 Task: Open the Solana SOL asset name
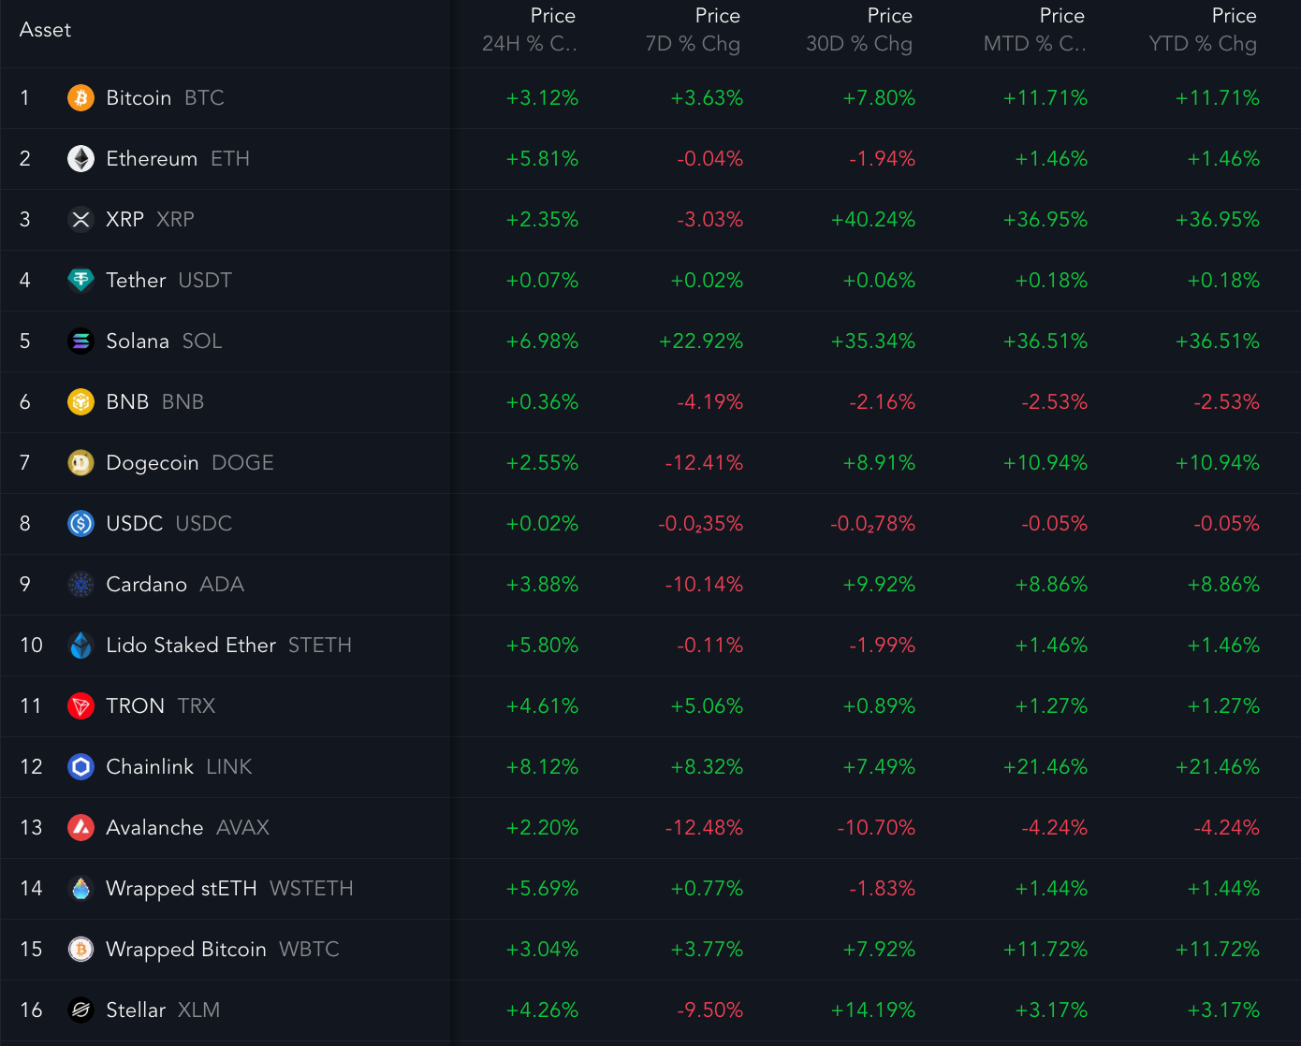[x=164, y=341]
